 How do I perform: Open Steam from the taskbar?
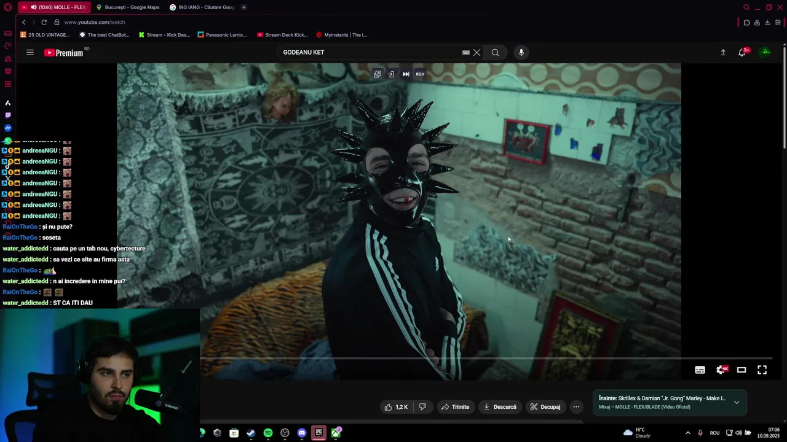coord(251,433)
